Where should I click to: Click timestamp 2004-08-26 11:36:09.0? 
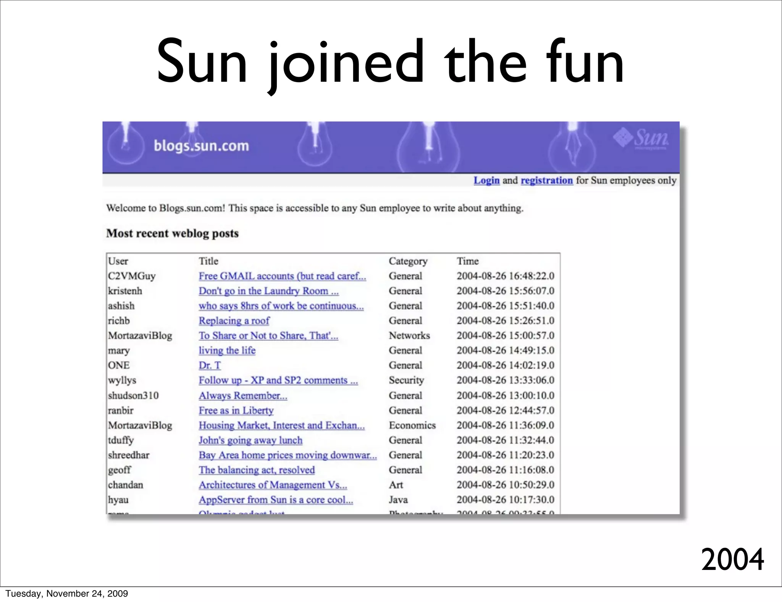pos(506,426)
